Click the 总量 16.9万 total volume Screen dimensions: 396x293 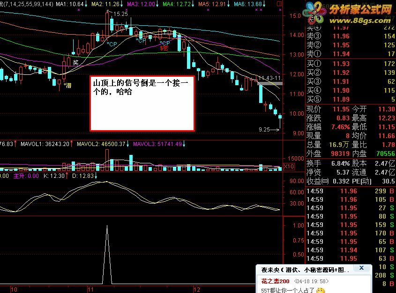pos(339,145)
